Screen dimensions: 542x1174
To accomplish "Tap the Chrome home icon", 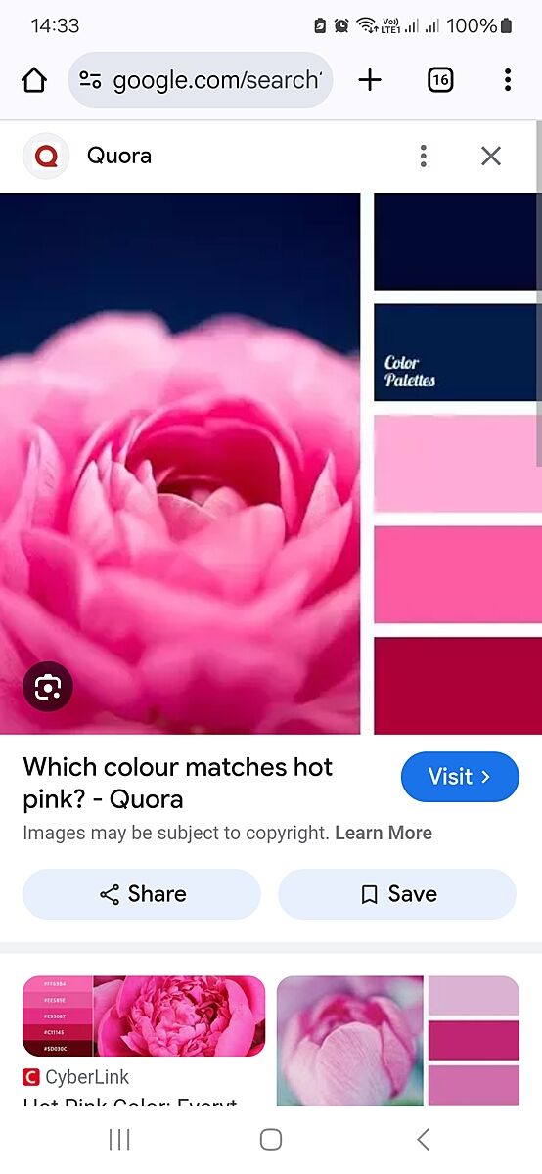I will pyautogui.click(x=34, y=80).
